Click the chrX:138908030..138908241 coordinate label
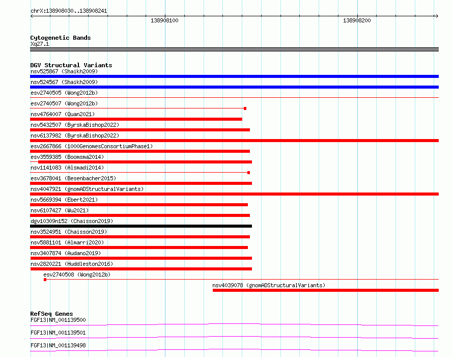453x357 pixels. 69,11
